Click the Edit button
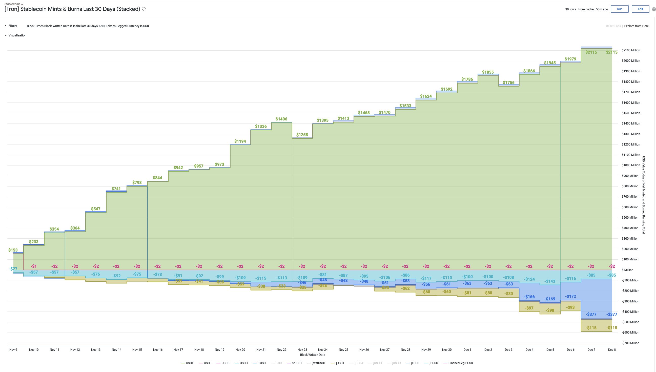656x372 pixels. [x=640, y=9]
